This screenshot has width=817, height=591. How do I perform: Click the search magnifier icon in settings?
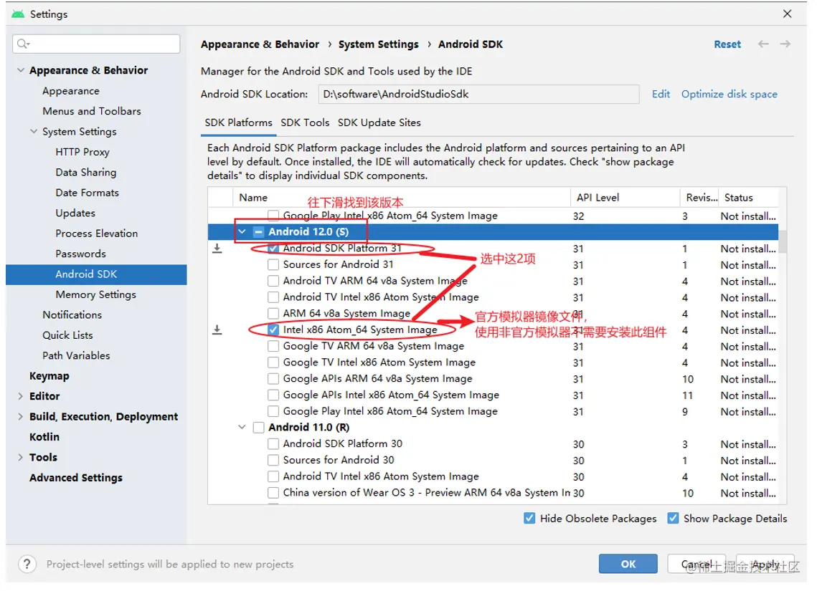point(22,44)
